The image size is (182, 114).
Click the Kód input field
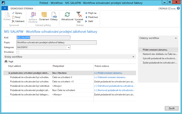pyautogui.click(x=43, y=38)
